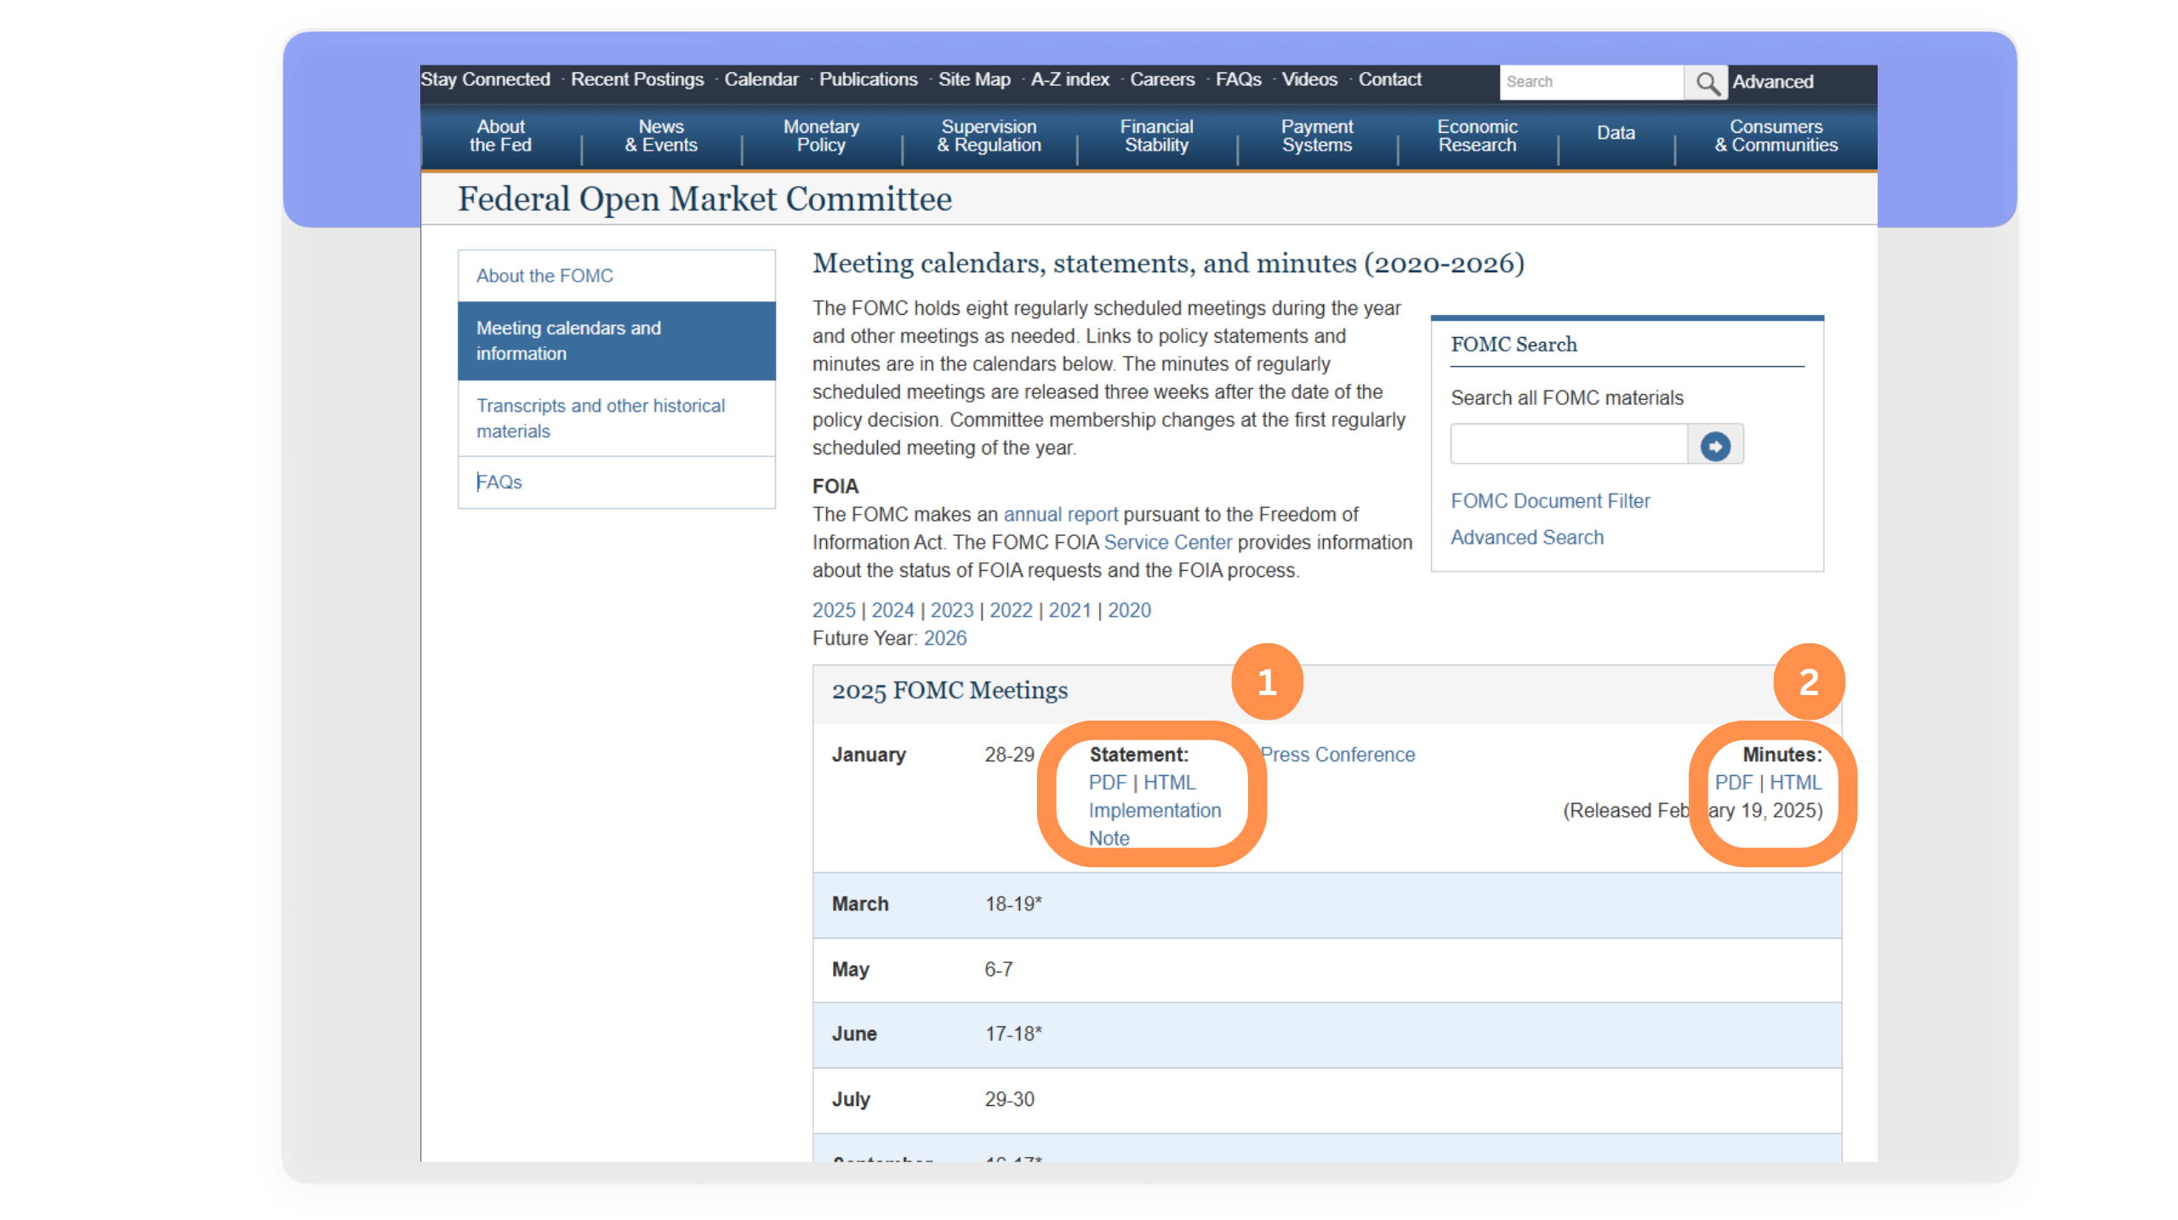The image size is (2178, 1220).
Task: Open Future Year 2026 link
Action: click(945, 639)
